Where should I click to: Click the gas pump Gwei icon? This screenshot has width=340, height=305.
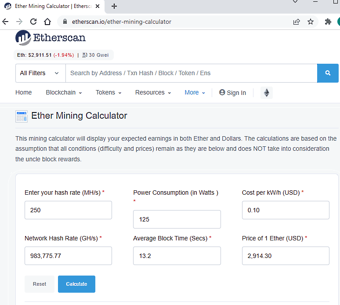(85, 55)
